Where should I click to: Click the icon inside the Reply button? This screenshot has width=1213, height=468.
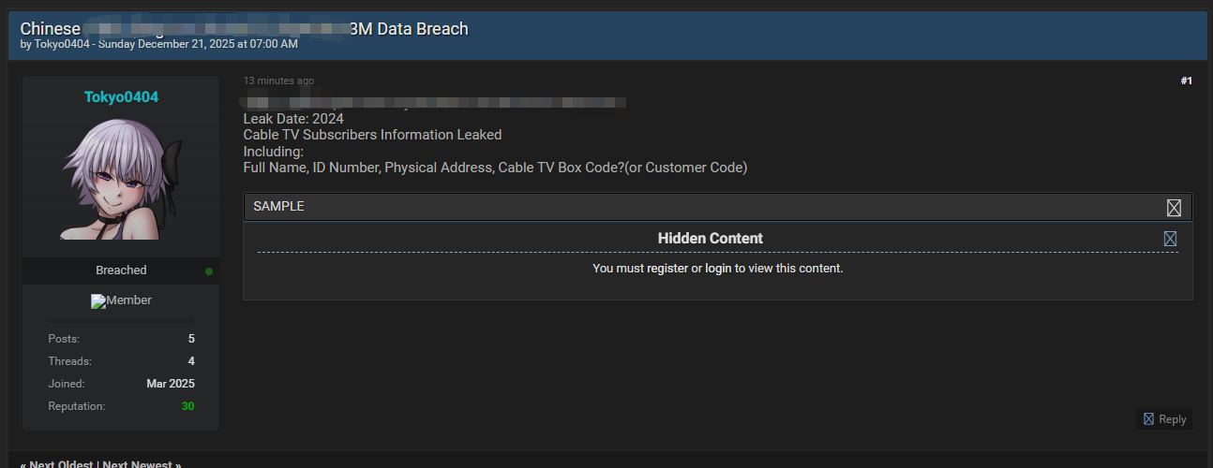click(1148, 419)
